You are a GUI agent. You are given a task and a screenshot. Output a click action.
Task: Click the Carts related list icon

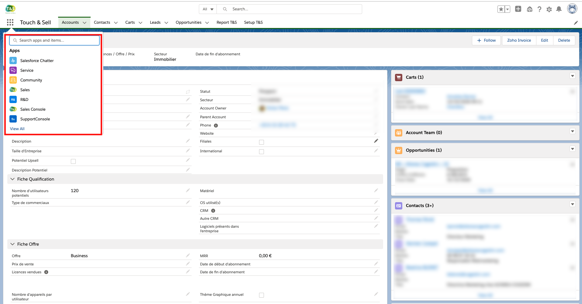pos(399,77)
